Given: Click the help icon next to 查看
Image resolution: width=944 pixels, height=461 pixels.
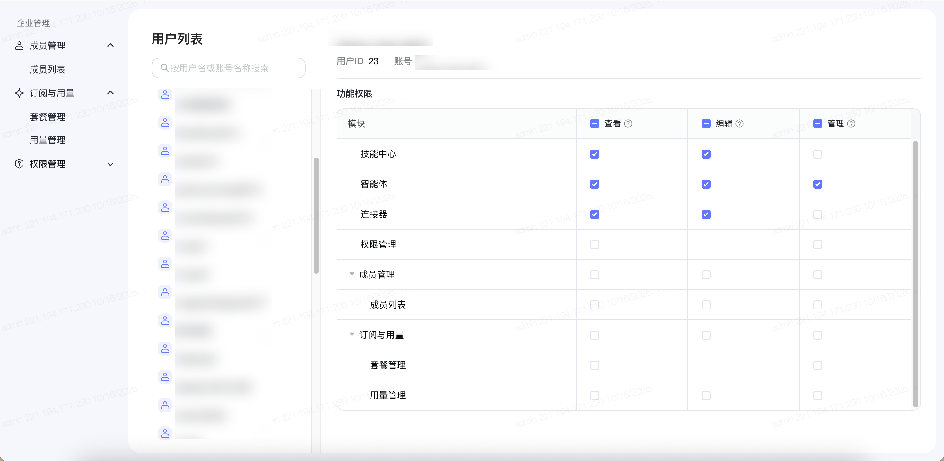Looking at the screenshot, I should coord(628,124).
